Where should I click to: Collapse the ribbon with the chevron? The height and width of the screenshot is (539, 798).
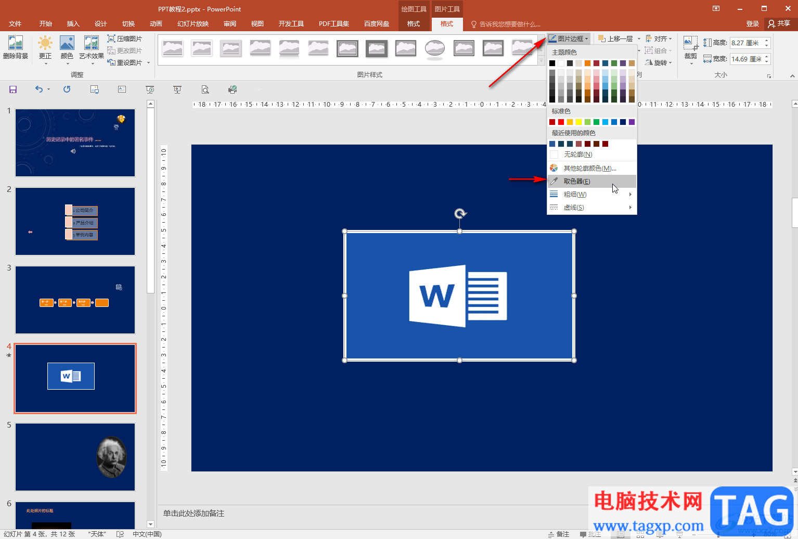(792, 76)
